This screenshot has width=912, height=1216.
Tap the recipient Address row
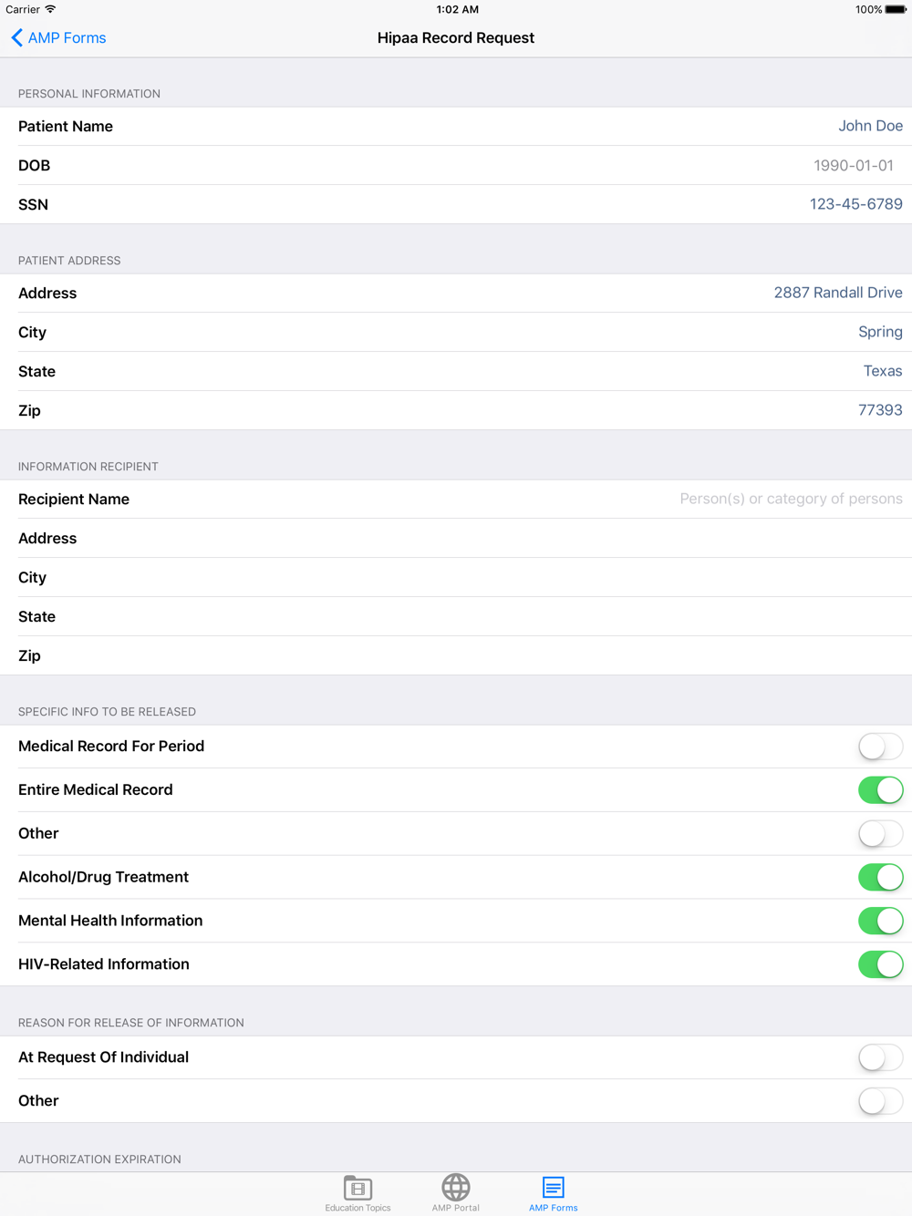(456, 538)
